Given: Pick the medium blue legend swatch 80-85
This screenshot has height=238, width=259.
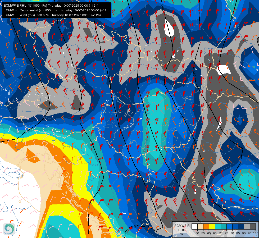Looking at the screenshot, I should (x=235, y=226).
